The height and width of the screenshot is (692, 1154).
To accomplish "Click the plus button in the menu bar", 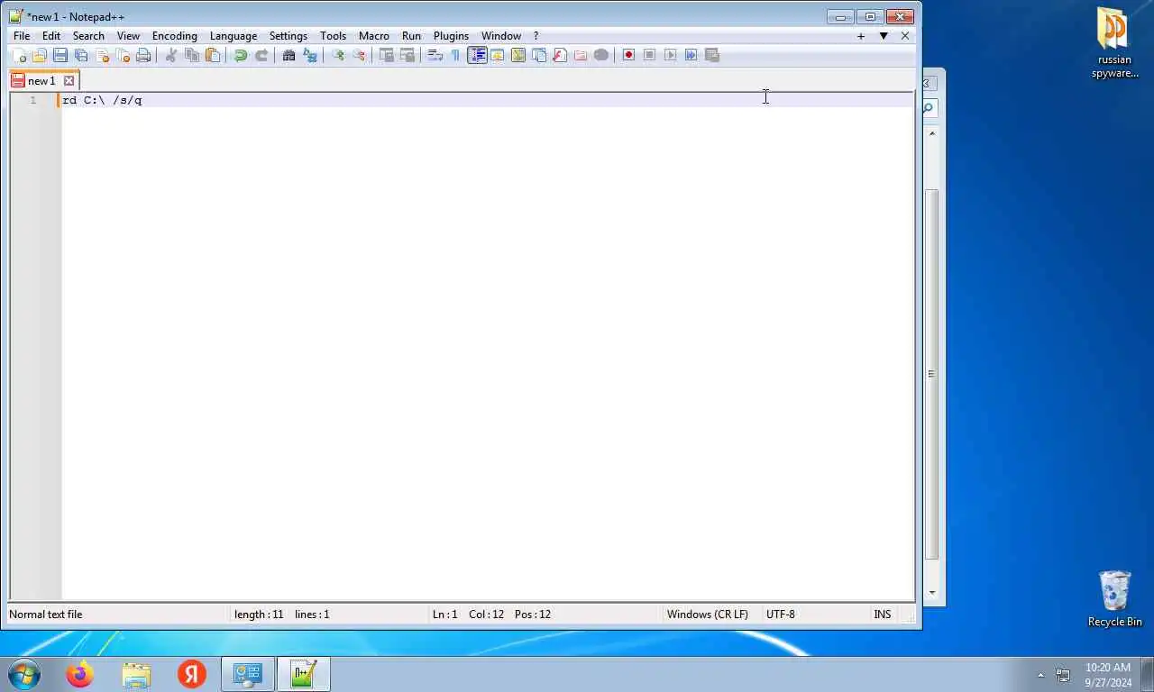I will coord(861,36).
